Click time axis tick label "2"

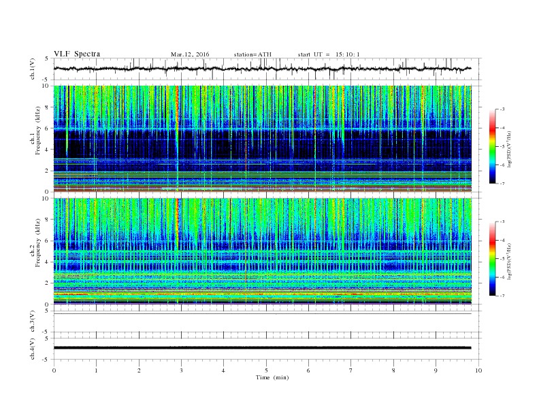(139, 370)
